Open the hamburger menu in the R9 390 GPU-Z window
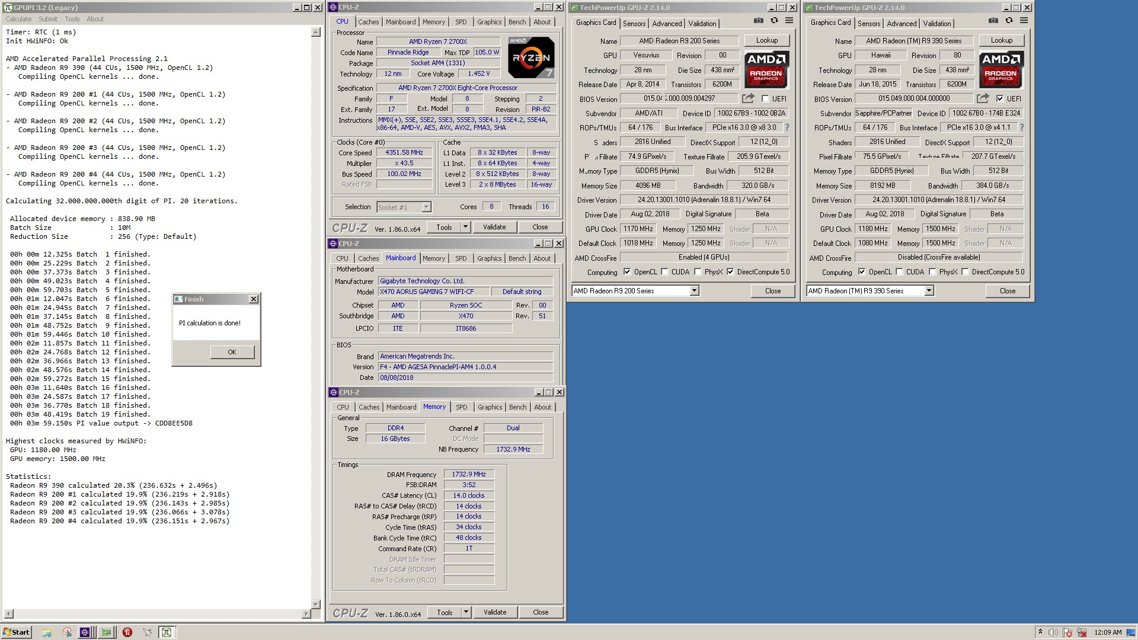This screenshot has height=640, width=1138. pyautogui.click(x=1024, y=21)
